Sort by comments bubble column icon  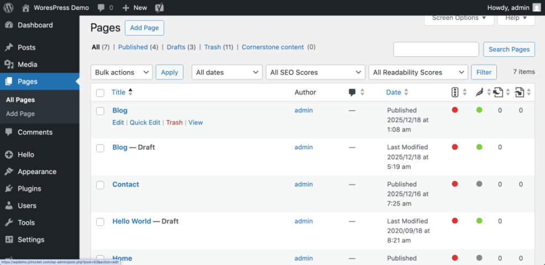click(352, 92)
